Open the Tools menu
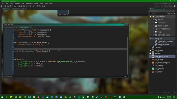The image size is (177, 99). (23, 3)
